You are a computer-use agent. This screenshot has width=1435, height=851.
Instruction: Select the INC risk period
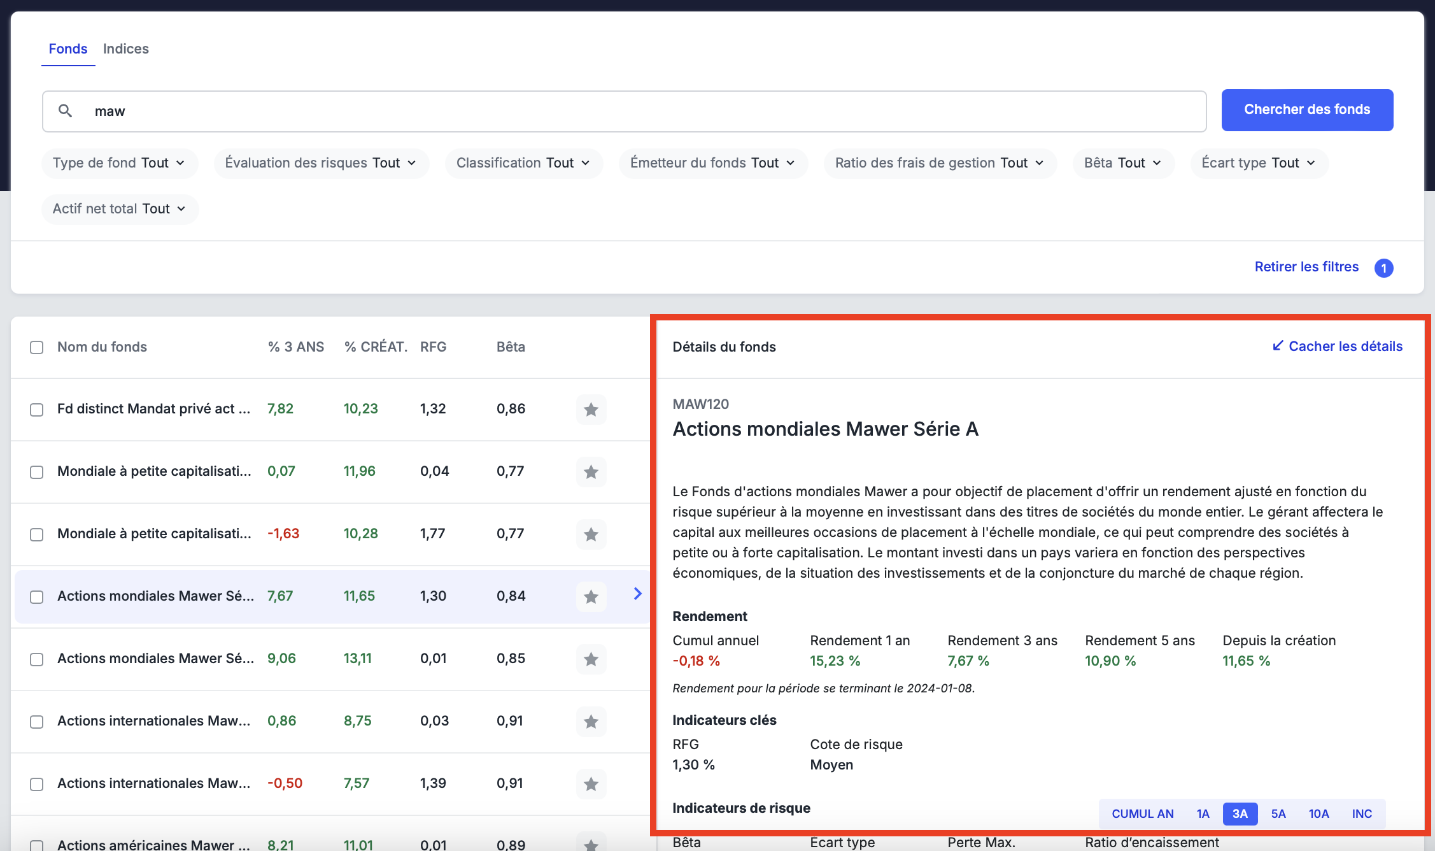tap(1362, 813)
